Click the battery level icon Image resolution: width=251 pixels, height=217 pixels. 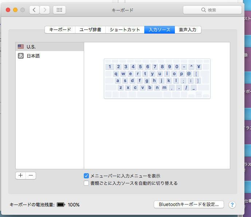tap(61, 205)
